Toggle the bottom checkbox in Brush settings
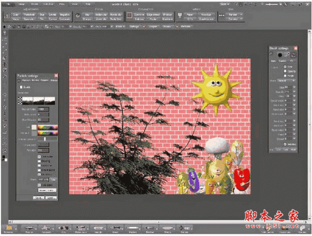Viewport: 312px width, 236px height. [285, 144]
